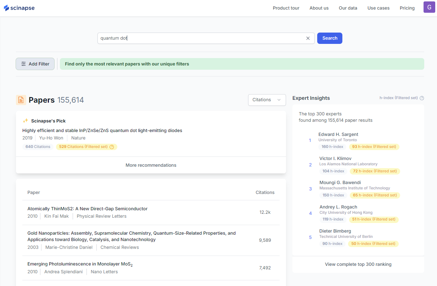Click the Papers document icon
The width and height of the screenshot is (437, 286).
[x=21, y=100]
